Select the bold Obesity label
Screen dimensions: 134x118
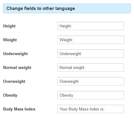pyautogui.click(x=10, y=95)
